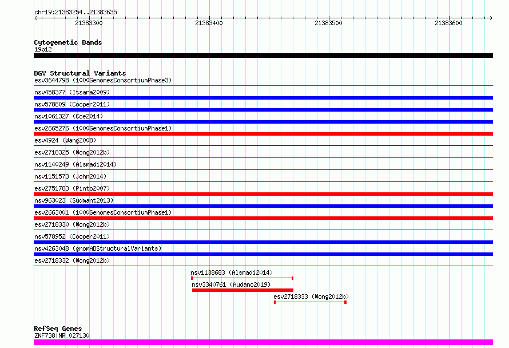
Task: Click the 19p12 band label
Action: click(43, 49)
